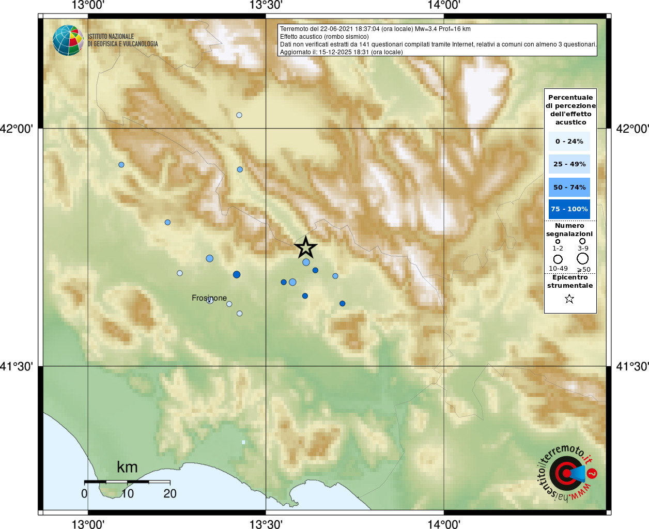Click the bottom 14°00' longitude label
Image resolution: width=649 pixels, height=529 pixels.
click(444, 524)
